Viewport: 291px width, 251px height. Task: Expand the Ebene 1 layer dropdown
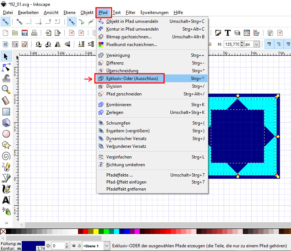(x=107, y=245)
